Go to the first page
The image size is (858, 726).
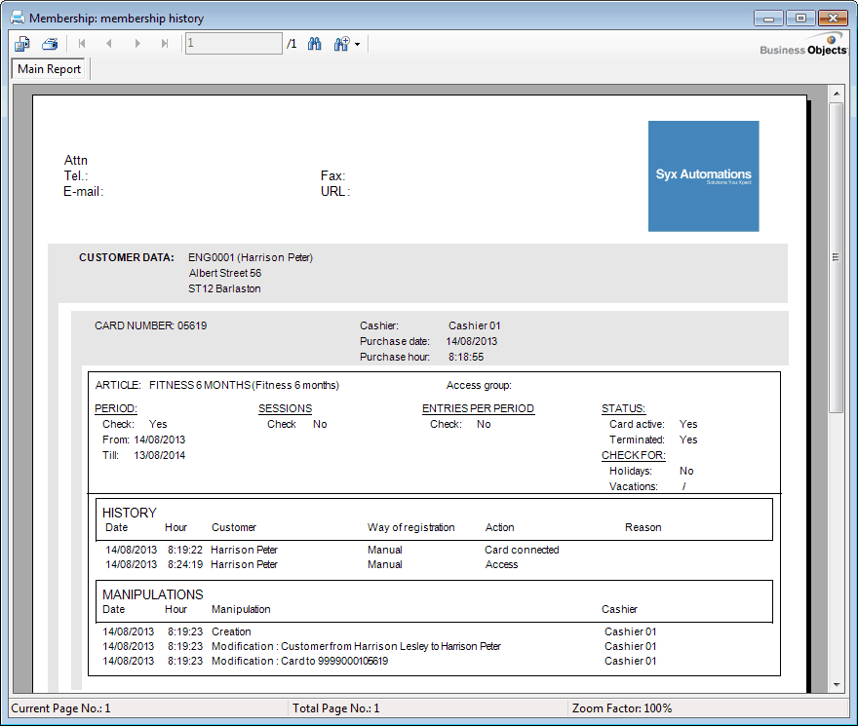click(x=82, y=44)
